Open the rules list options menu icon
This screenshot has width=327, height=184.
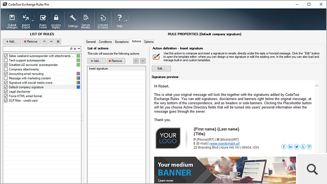tap(58, 41)
